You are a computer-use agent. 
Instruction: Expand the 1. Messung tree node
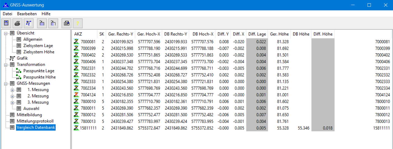point(12,90)
